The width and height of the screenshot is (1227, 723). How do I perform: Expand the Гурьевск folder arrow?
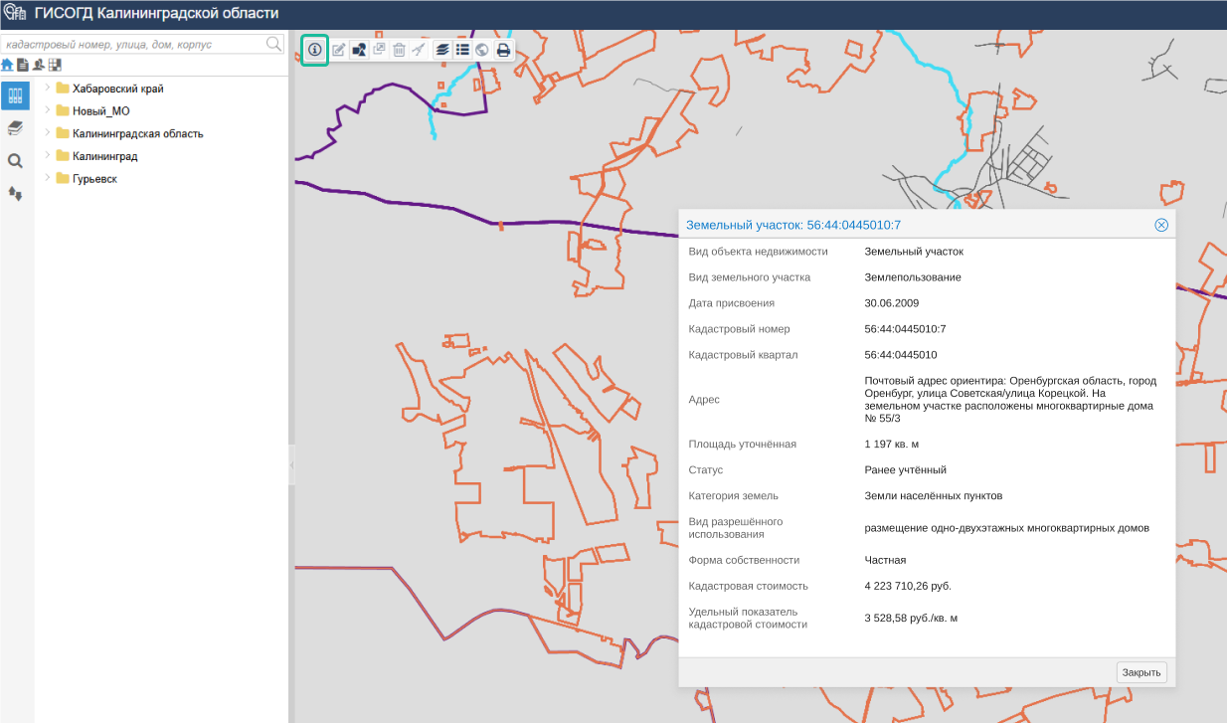tap(47, 179)
